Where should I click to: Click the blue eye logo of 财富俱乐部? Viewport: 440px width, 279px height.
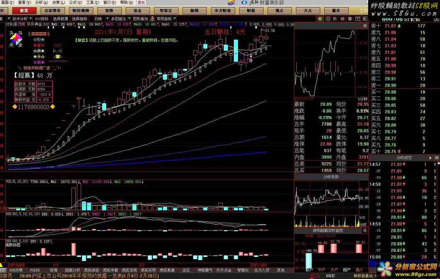coord(244,3)
